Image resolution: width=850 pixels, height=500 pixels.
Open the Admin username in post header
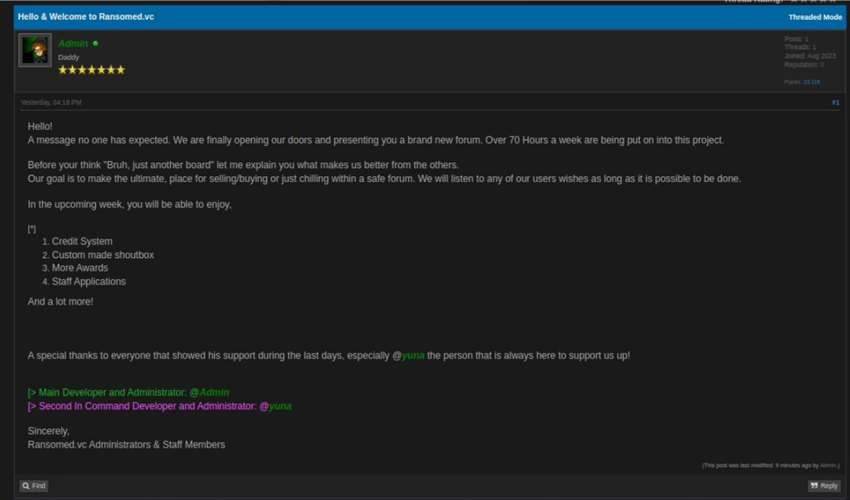[73, 44]
